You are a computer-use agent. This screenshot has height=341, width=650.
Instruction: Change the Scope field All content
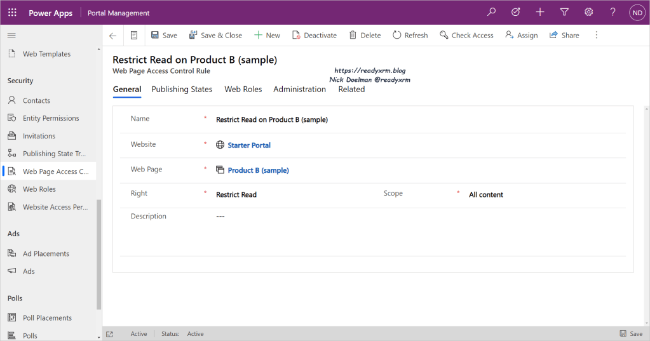click(x=486, y=195)
